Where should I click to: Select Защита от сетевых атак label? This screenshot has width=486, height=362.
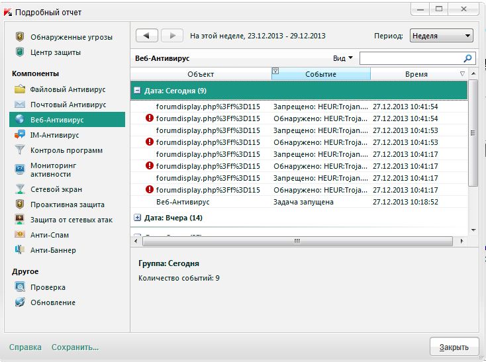(72, 220)
